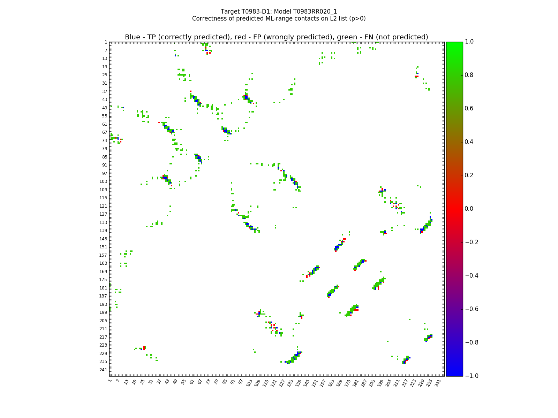Click the 0.2 colorbar tick label
The width and height of the screenshot is (558, 418).
pos(470,175)
